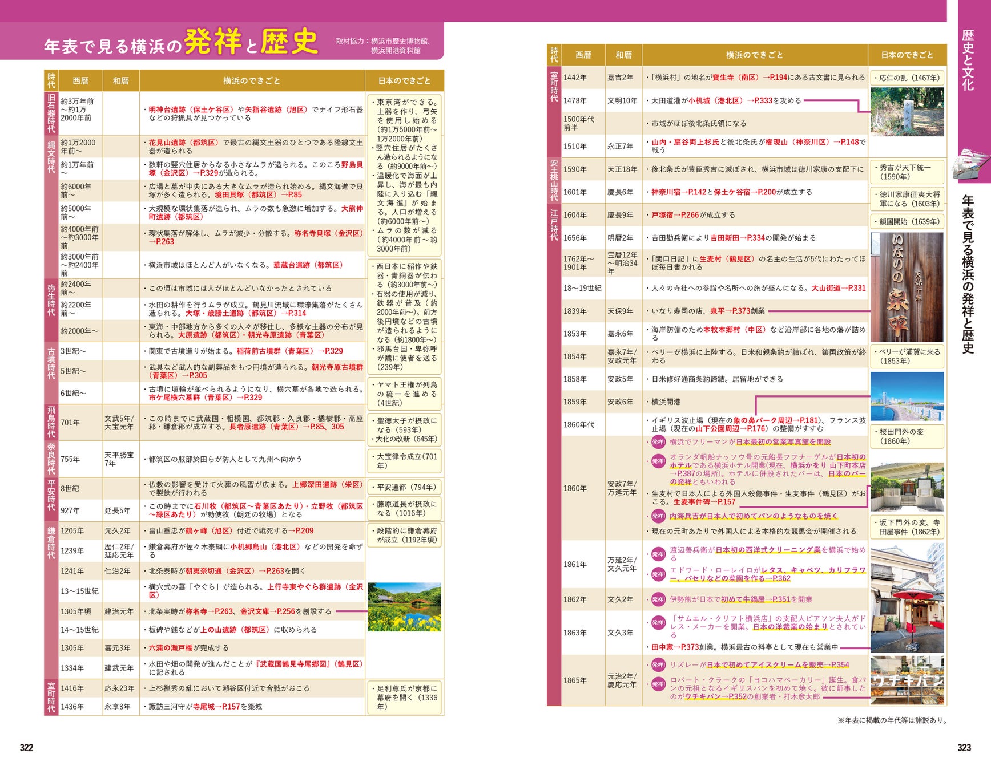Click the 横浜開港 event text
This screenshot has height=770, width=991.
666,402
